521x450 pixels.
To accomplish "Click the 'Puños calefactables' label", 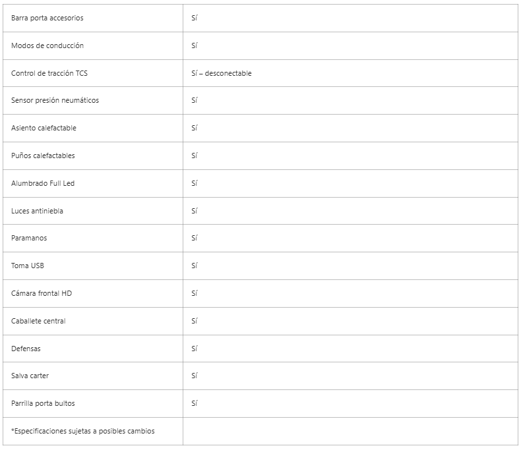I will 43,155.
